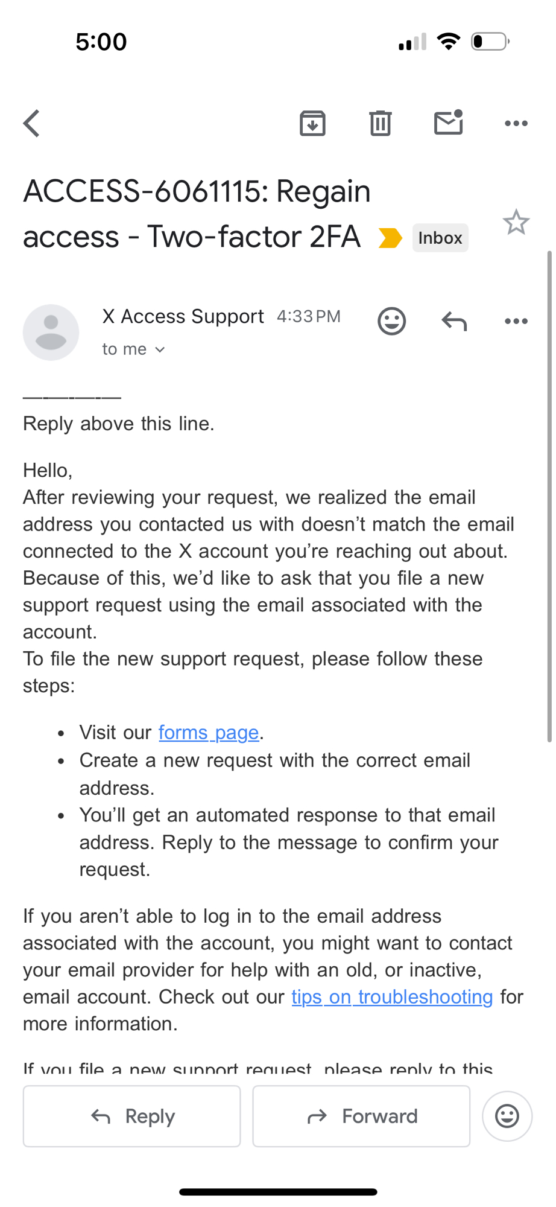This screenshot has width=556, height=1207.
Task: Click the message scrollbar on right edge
Action: (549, 495)
